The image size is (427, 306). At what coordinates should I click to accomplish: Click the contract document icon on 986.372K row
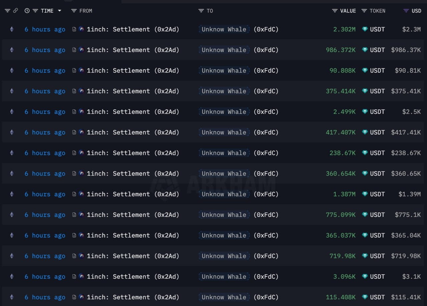click(74, 50)
